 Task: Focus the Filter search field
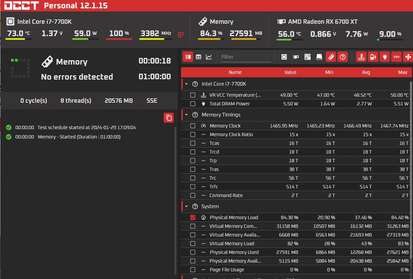(246, 57)
